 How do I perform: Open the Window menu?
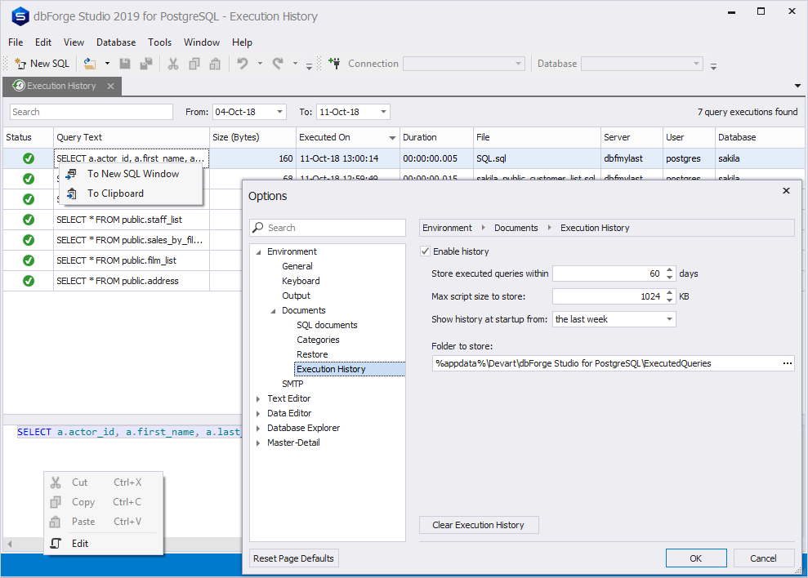202,42
